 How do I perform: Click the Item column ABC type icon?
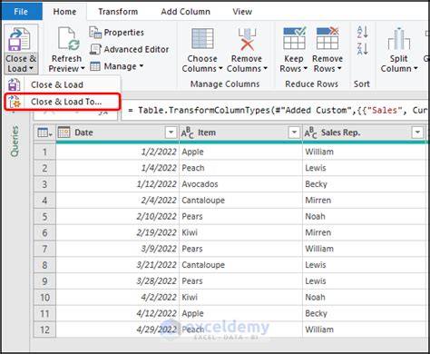tap(187, 133)
